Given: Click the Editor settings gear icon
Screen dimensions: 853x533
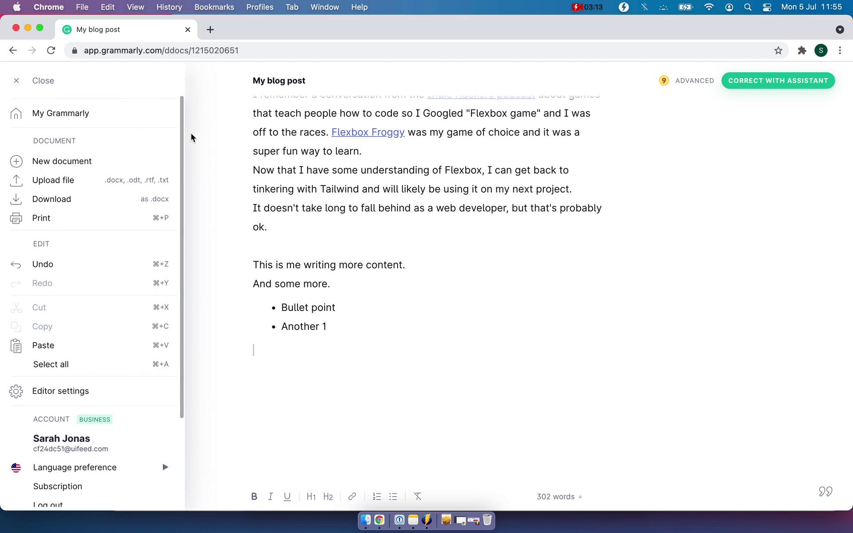Looking at the screenshot, I should [16, 391].
